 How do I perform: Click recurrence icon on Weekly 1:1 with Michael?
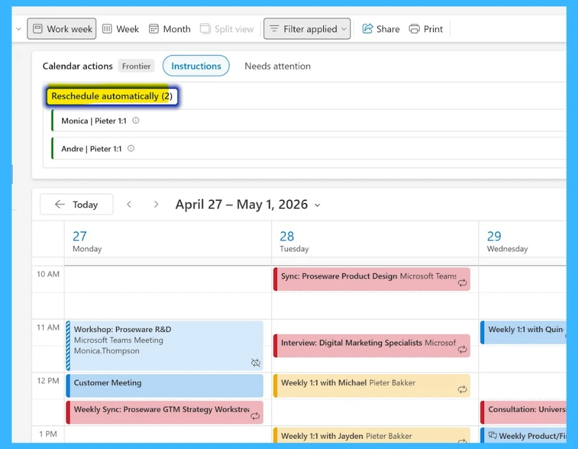click(x=462, y=388)
